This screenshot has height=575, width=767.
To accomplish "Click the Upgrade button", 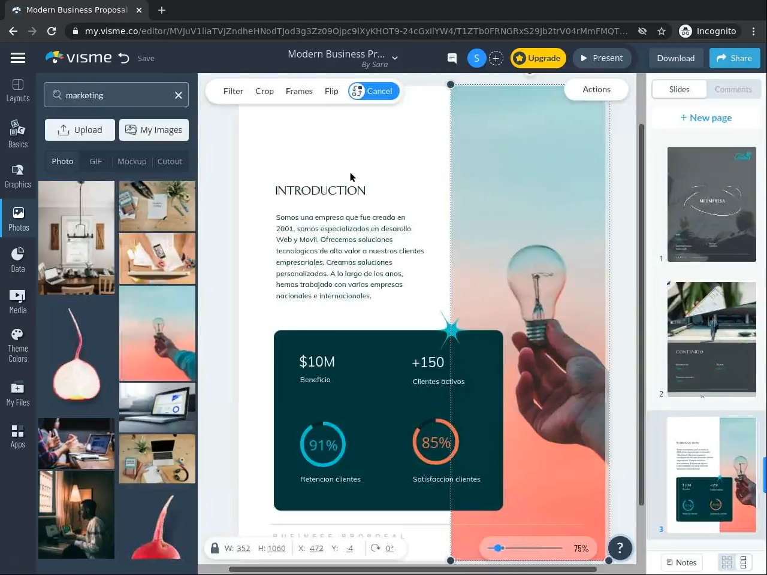I will 538,58.
